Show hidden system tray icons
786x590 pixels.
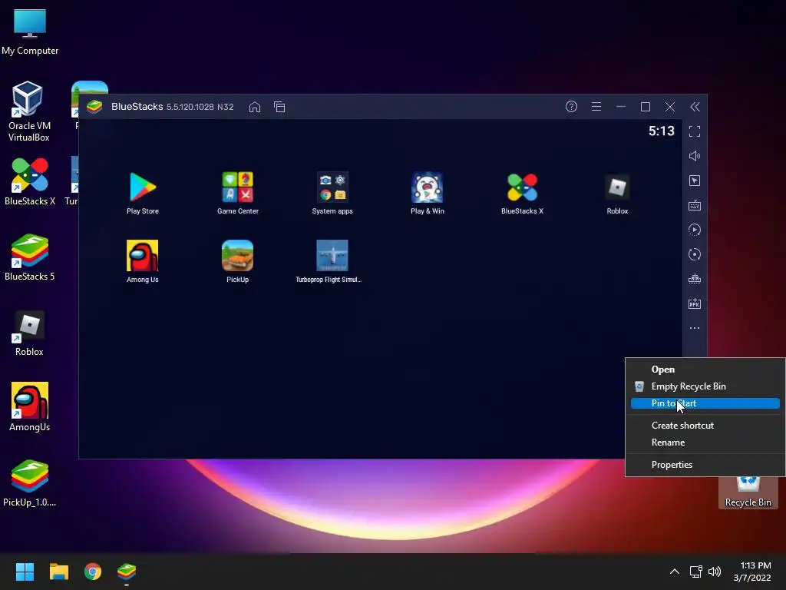coord(675,572)
